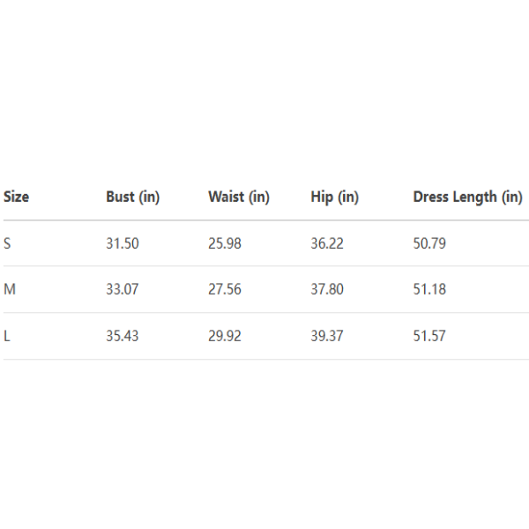
Task: Select the size M row label
Action: point(9,289)
